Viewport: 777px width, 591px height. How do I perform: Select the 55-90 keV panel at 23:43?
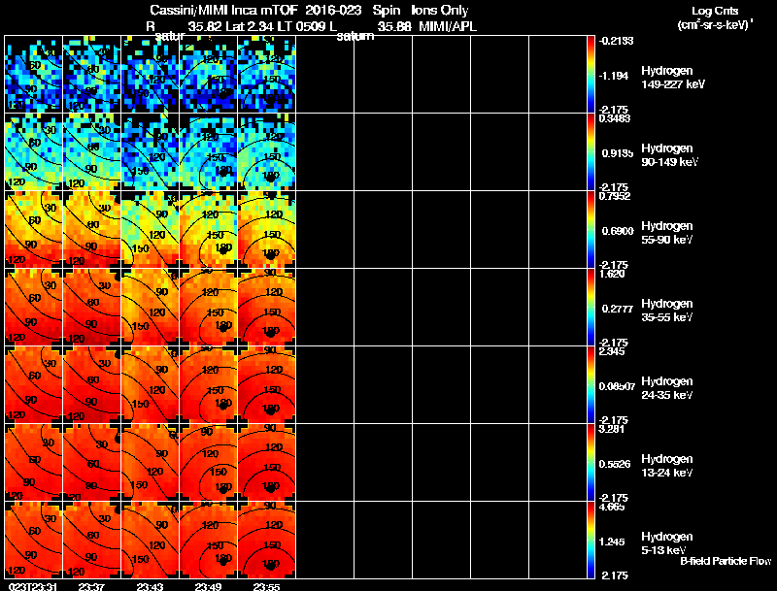point(151,230)
